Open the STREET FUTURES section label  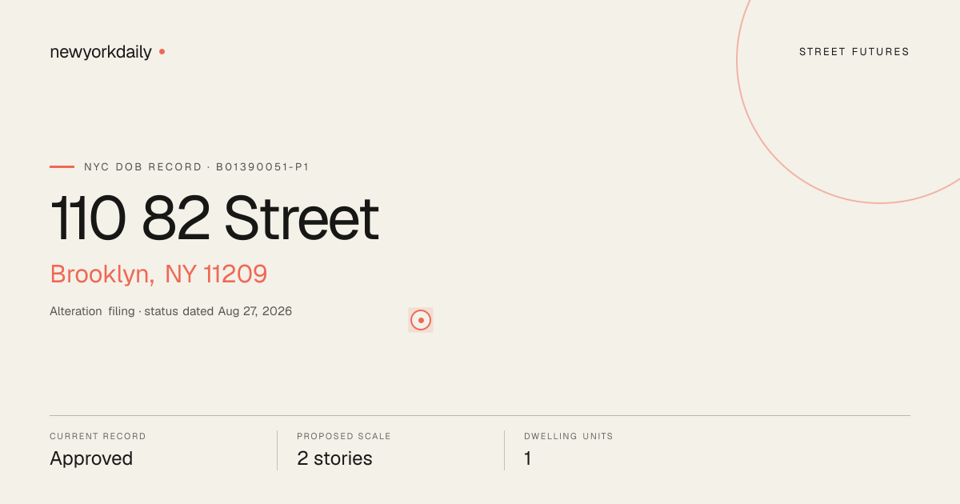pyautogui.click(x=854, y=52)
